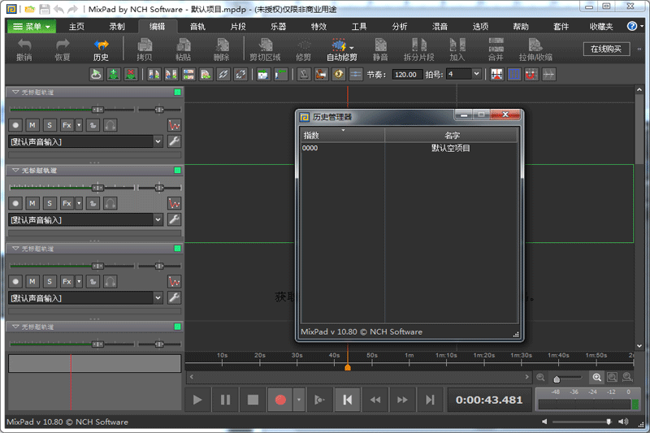650x433 pixels.
Task: Click the orange playhead marker on ruler
Action: (348, 367)
